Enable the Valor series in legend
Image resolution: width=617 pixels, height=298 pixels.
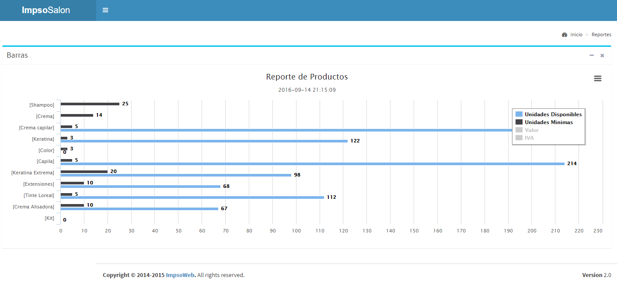pyautogui.click(x=532, y=130)
